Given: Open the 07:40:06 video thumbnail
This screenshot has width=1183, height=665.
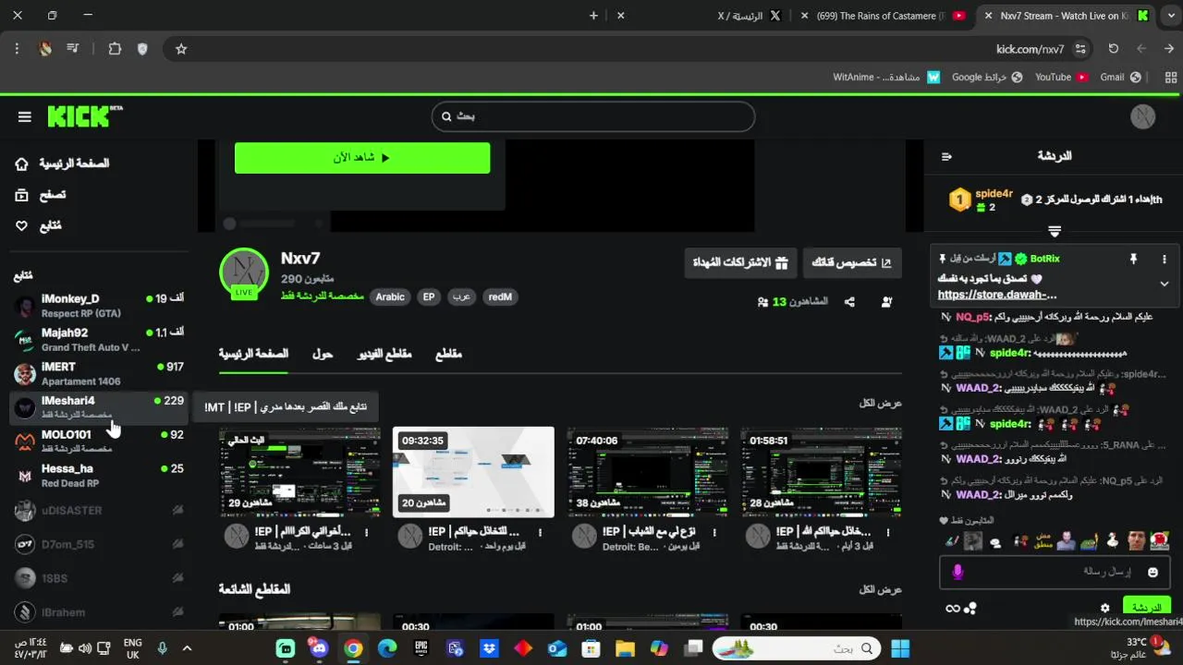Looking at the screenshot, I should click(x=647, y=472).
